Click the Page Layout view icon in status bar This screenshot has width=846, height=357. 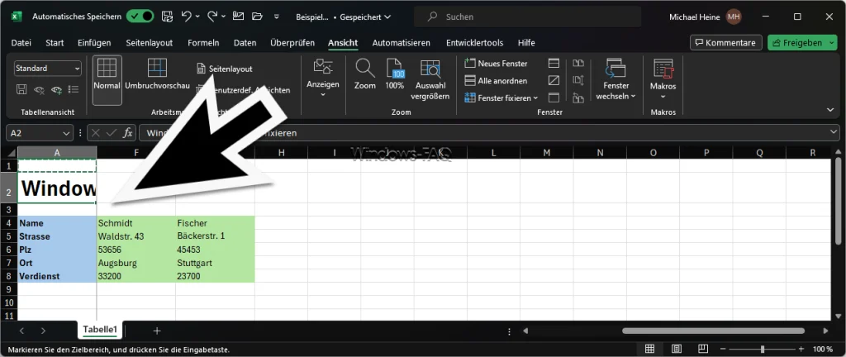pos(676,349)
